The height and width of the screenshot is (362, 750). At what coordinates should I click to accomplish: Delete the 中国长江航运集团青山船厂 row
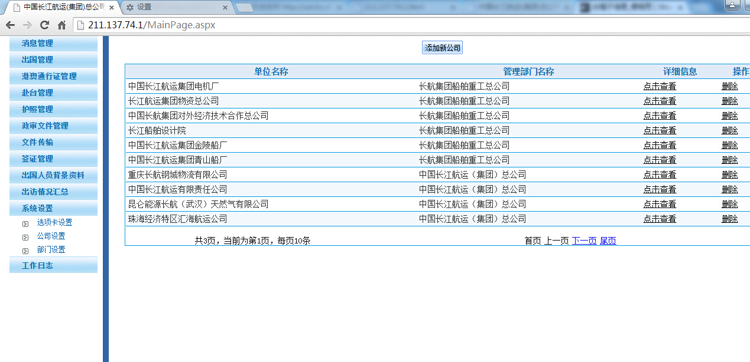[x=730, y=160]
